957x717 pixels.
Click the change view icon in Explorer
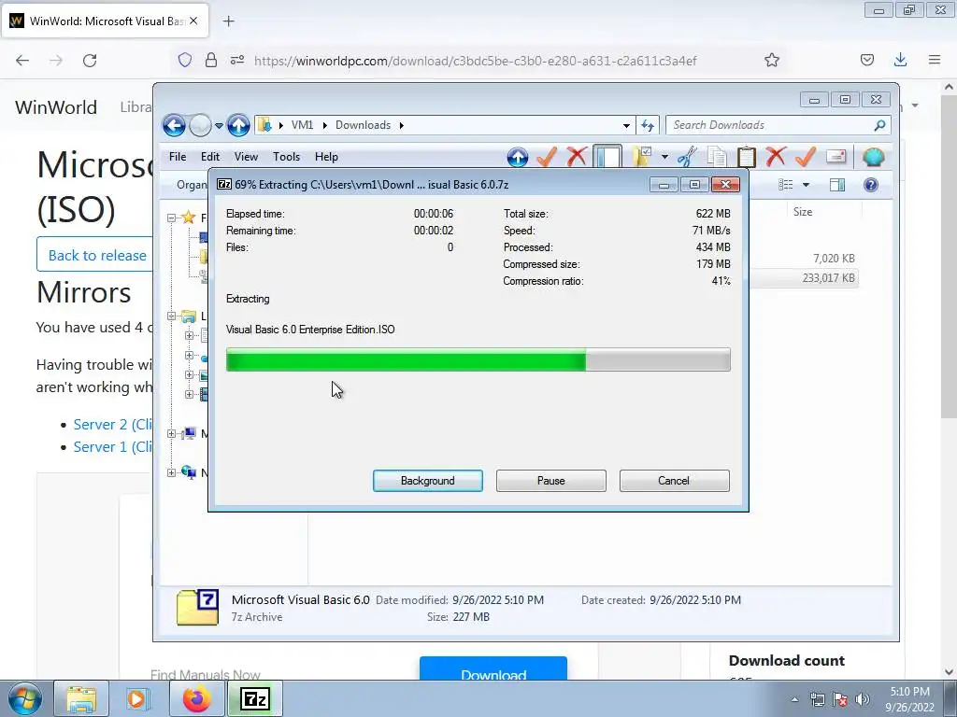(x=786, y=185)
